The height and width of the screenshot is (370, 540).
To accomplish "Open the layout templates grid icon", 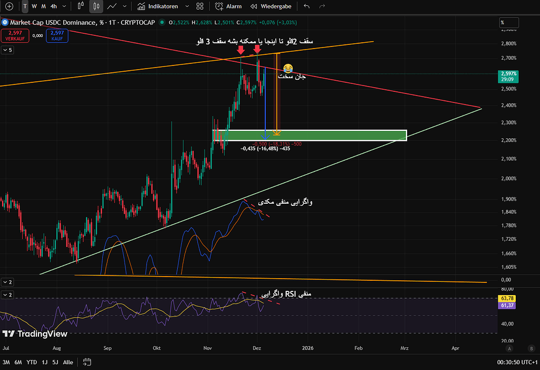I will [x=200, y=6].
